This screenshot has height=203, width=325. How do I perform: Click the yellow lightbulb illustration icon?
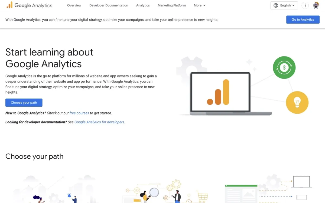[297, 102]
